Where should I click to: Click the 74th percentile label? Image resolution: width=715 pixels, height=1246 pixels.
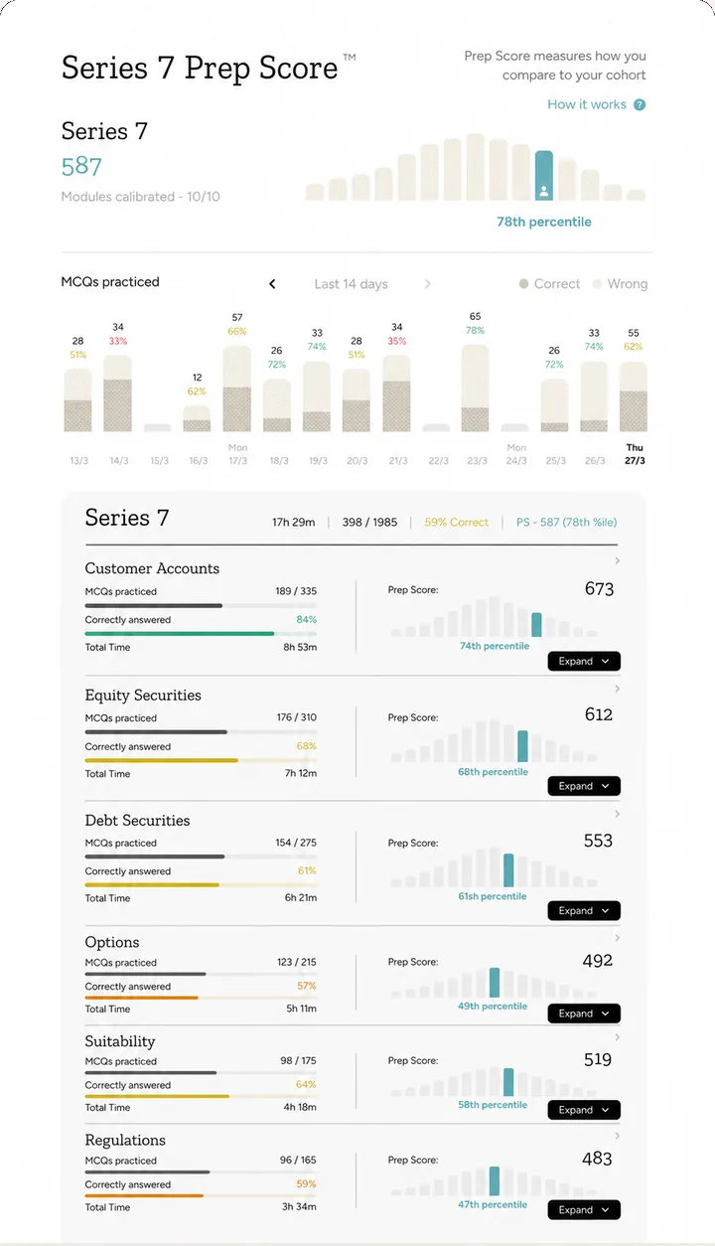pos(494,646)
